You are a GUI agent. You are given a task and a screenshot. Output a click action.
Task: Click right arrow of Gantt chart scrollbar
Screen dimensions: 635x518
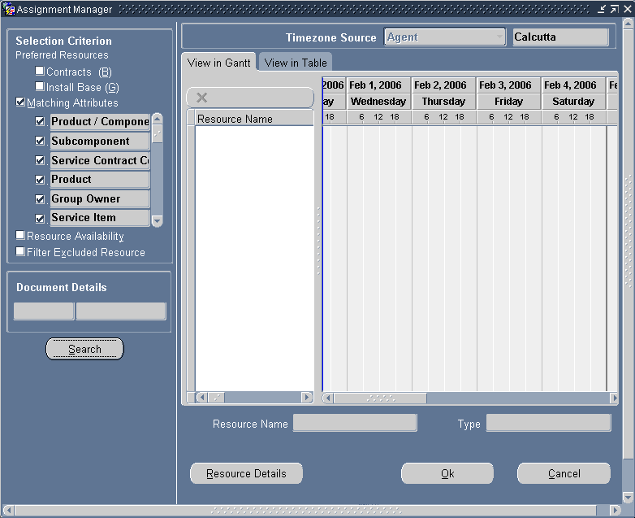coord(614,398)
